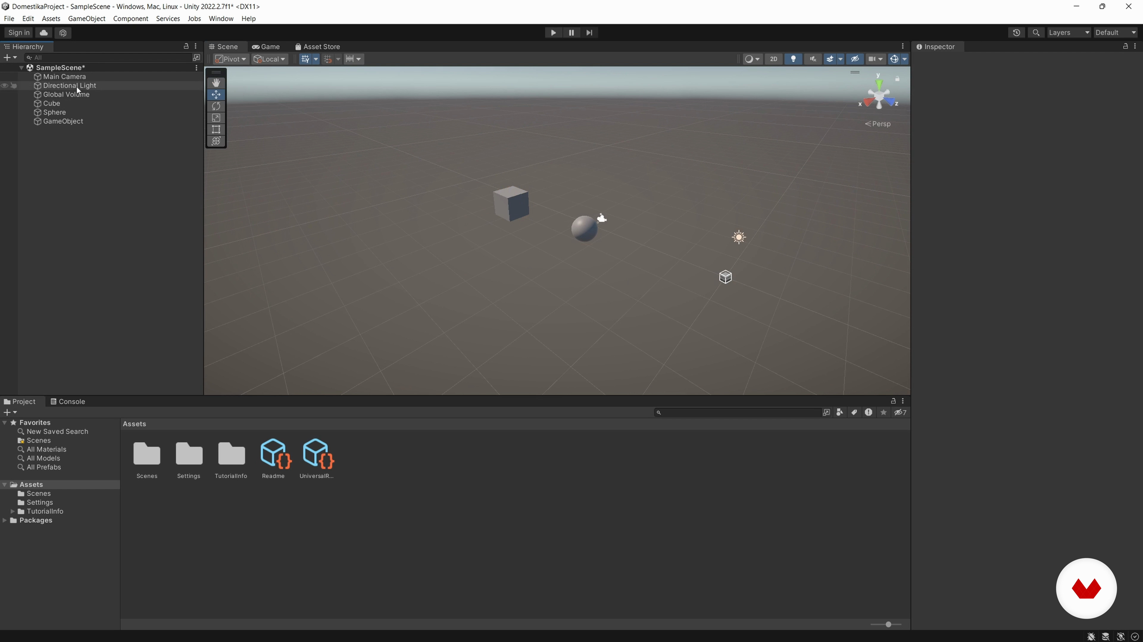Viewport: 1143px width, 642px height.
Task: Click the Step frame button
Action: (x=589, y=32)
